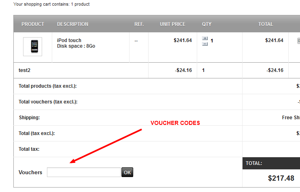The width and height of the screenshot is (300, 192).
Task: Click the QTY column header
Action: (x=207, y=24)
